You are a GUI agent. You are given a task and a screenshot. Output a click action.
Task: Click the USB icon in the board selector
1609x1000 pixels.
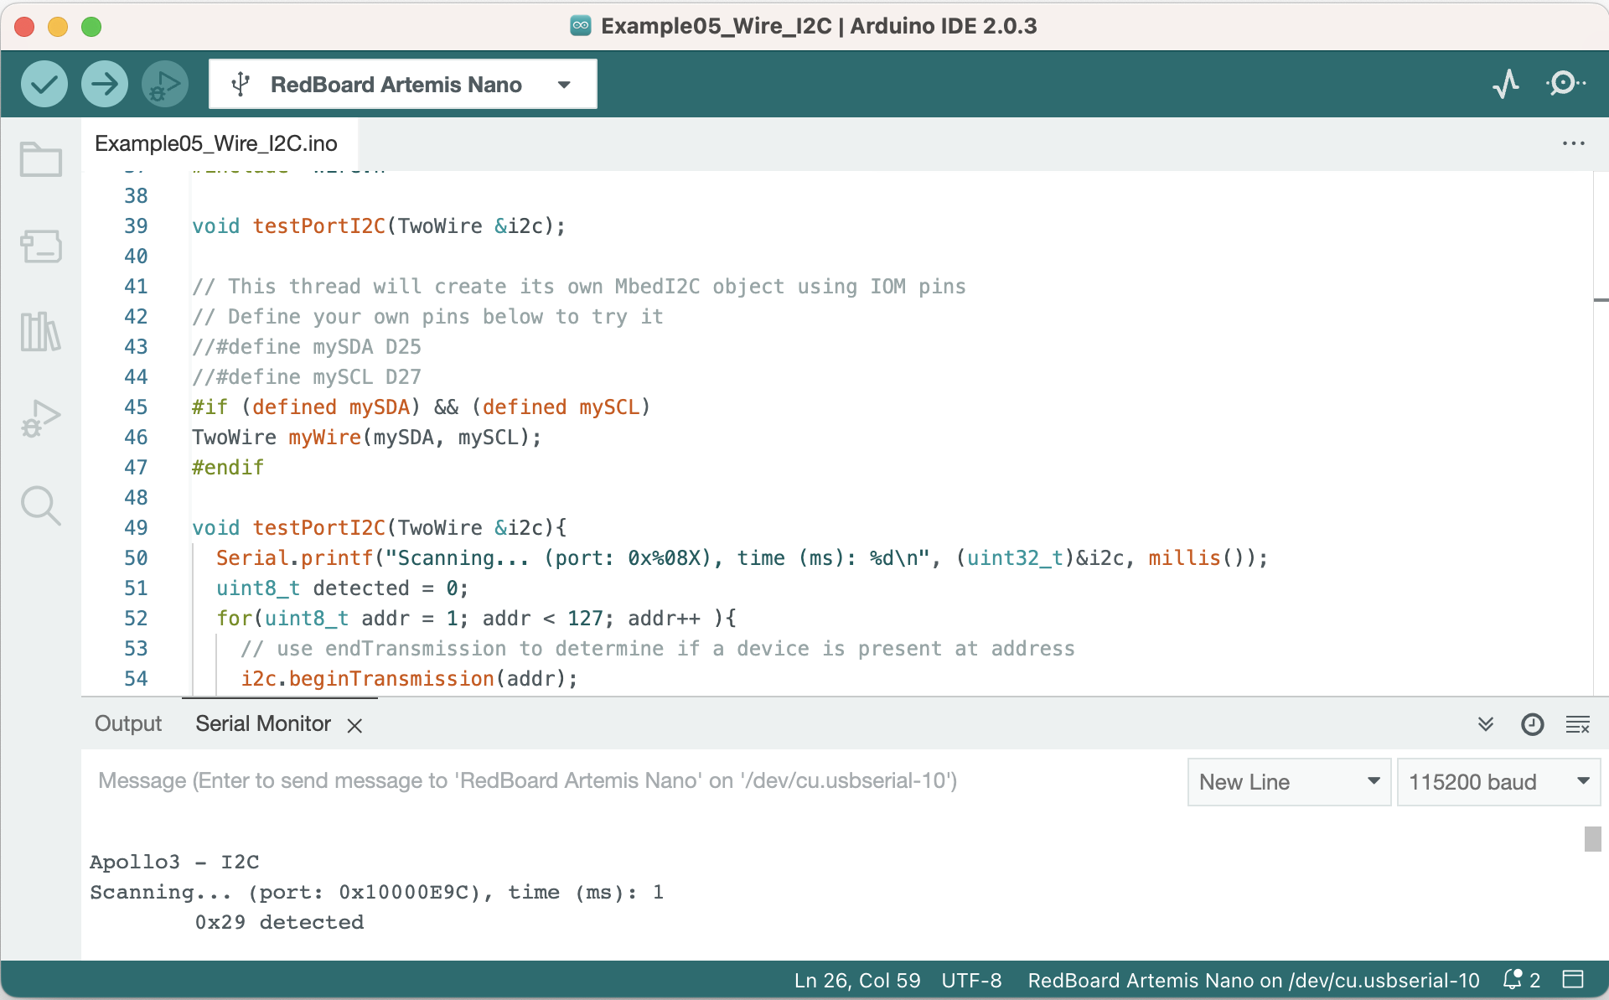241,84
